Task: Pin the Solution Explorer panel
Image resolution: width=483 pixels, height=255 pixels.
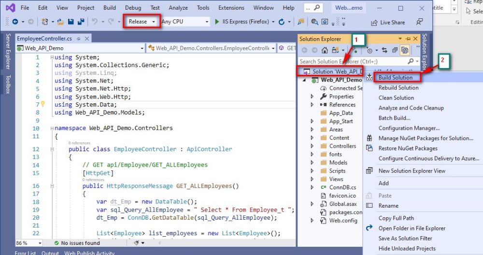Action: (x=408, y=39)
